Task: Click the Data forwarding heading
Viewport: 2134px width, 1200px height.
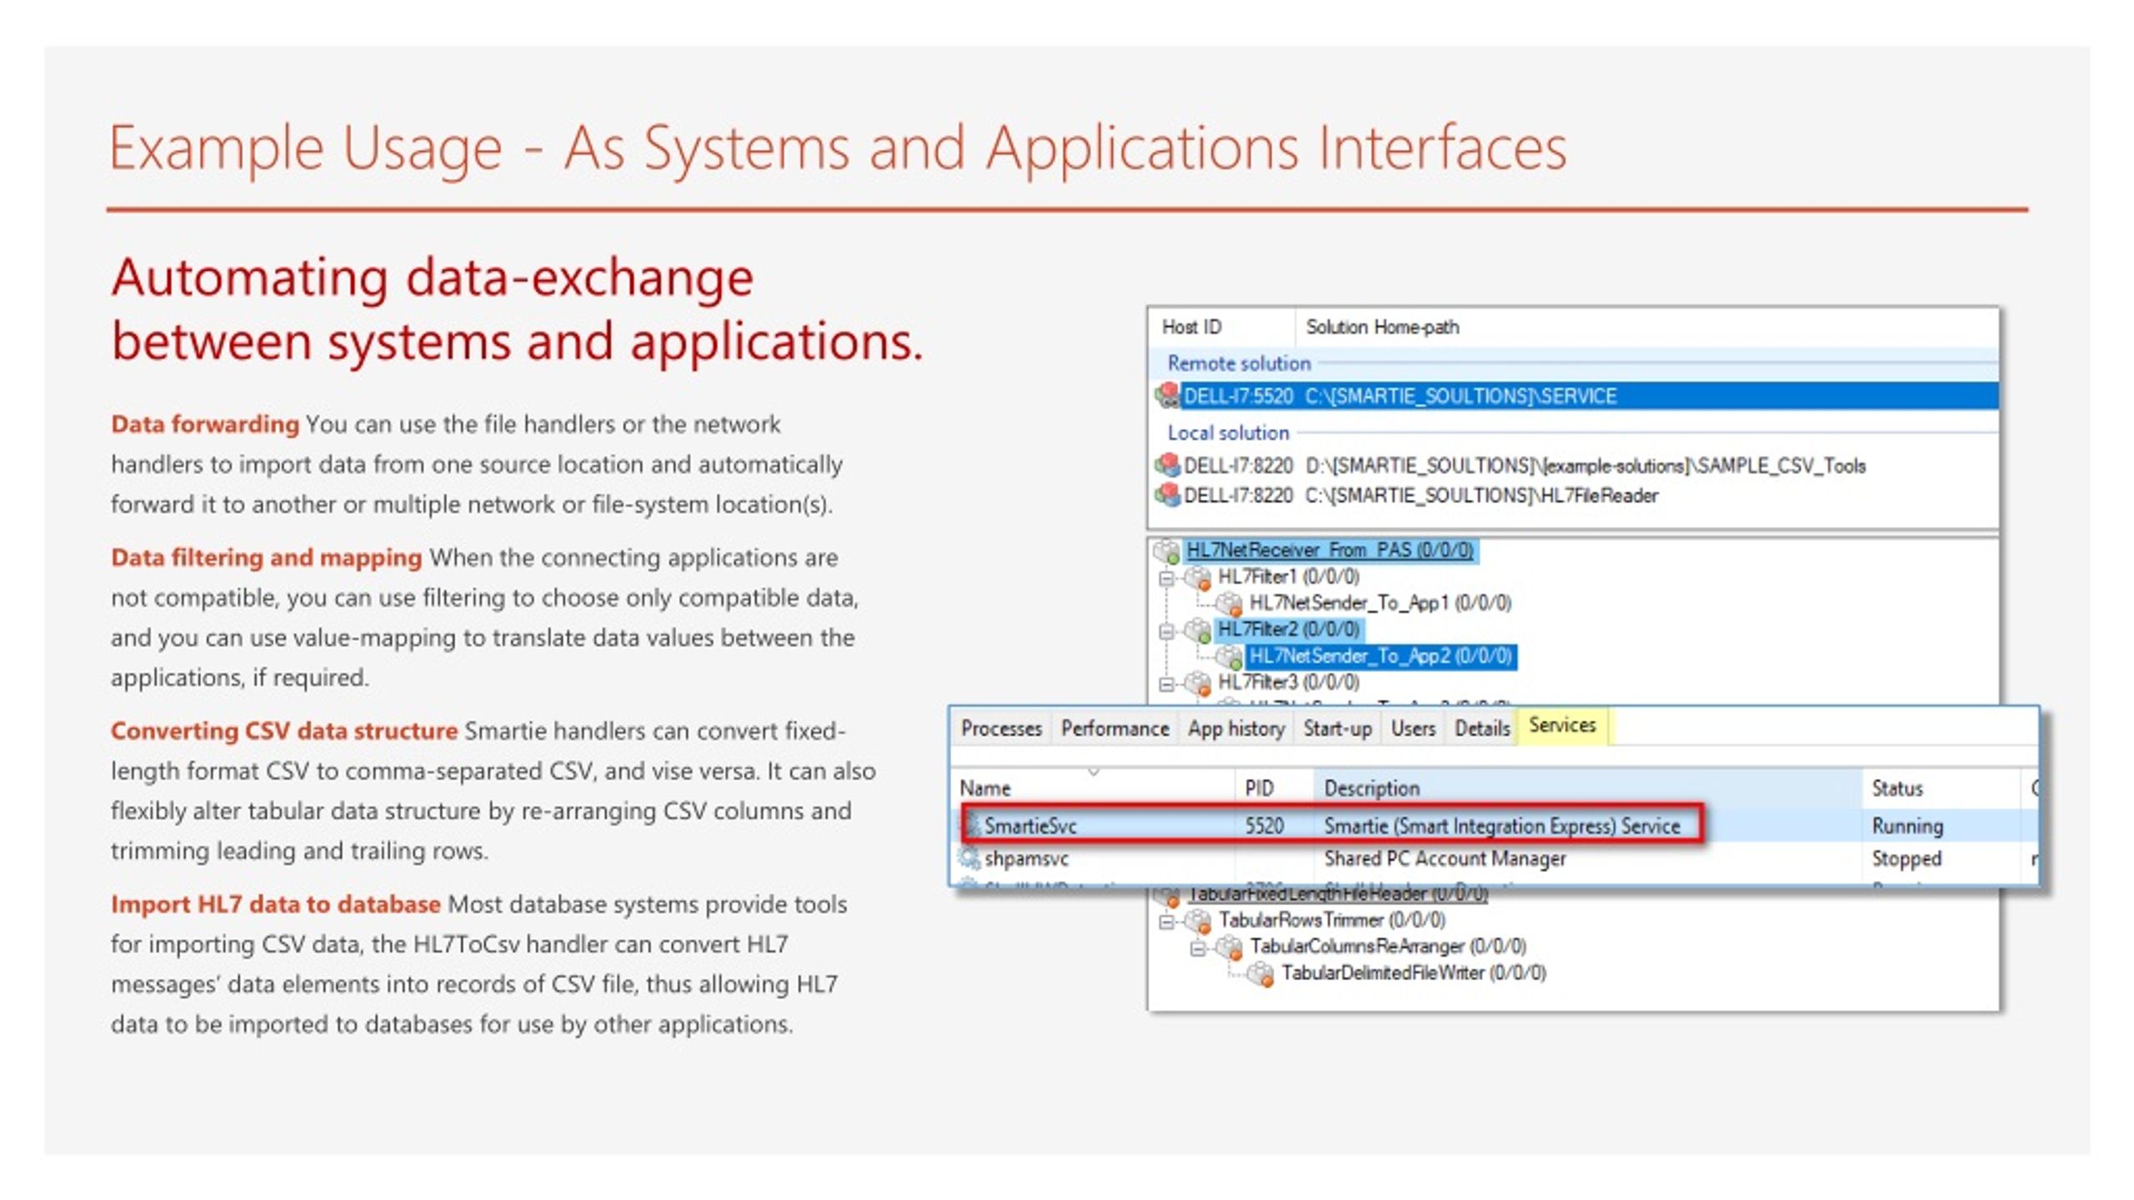Action: [x=205, y=424]
